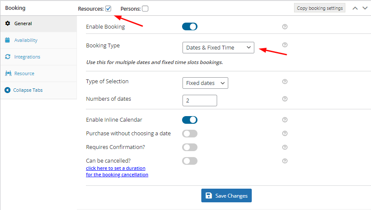Click the Numbers of dates input field
371x210 pixels.
pyautogui.click(x=200, y=100)
